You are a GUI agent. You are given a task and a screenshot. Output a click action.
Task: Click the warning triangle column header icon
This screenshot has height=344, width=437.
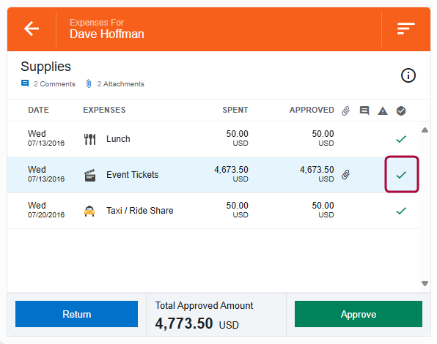[x=383, y=111]
